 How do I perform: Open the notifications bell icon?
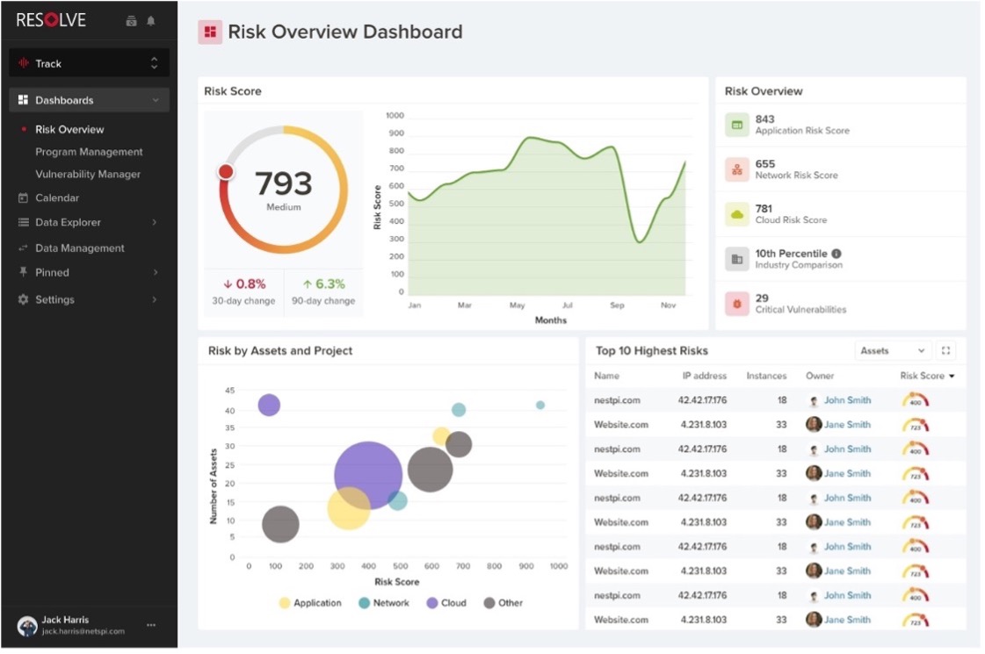click(149, 19)
